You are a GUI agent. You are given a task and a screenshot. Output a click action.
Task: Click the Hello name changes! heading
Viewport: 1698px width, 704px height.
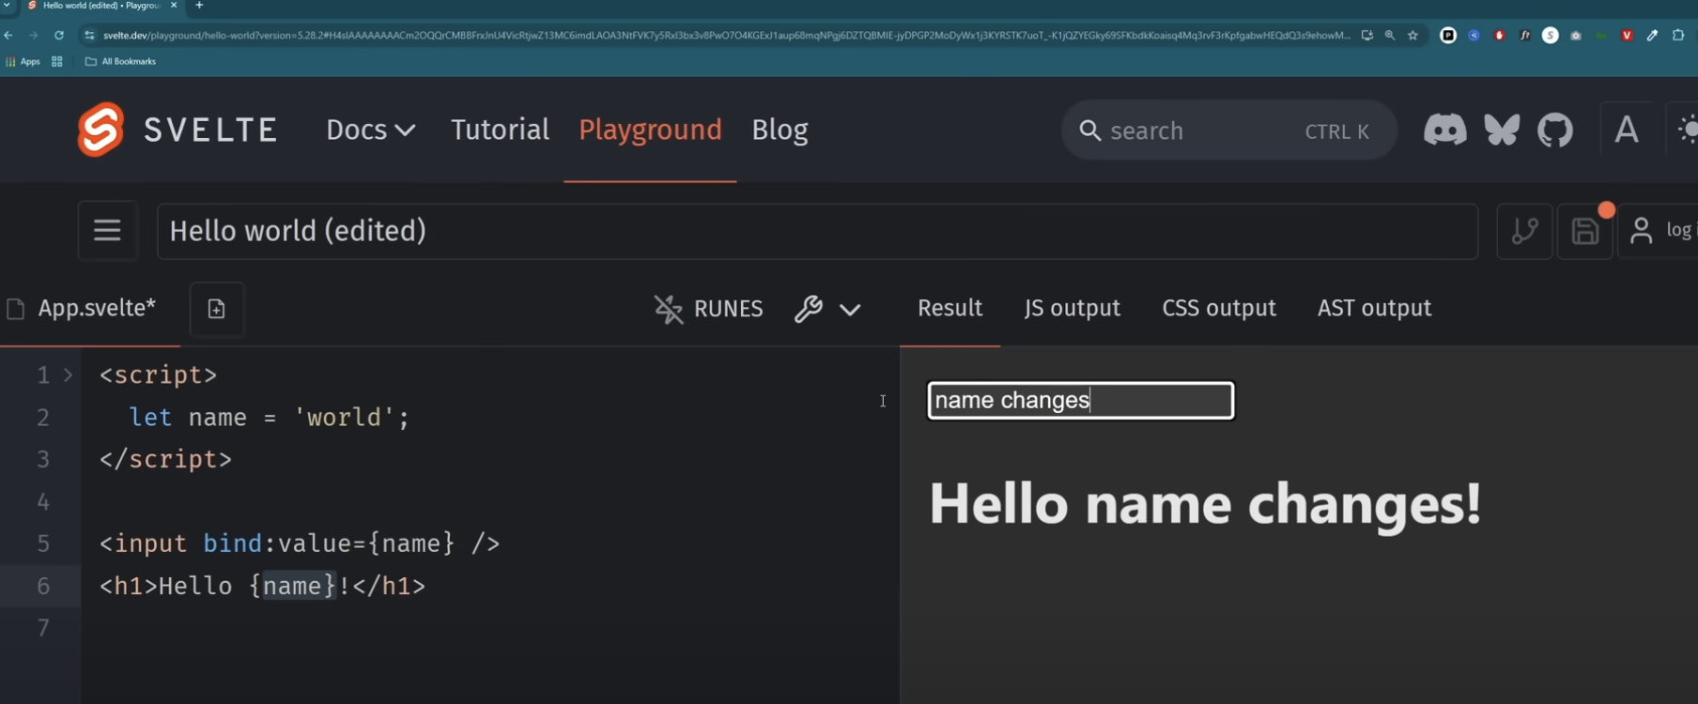pyautogui.click(x=1205, y=504)
